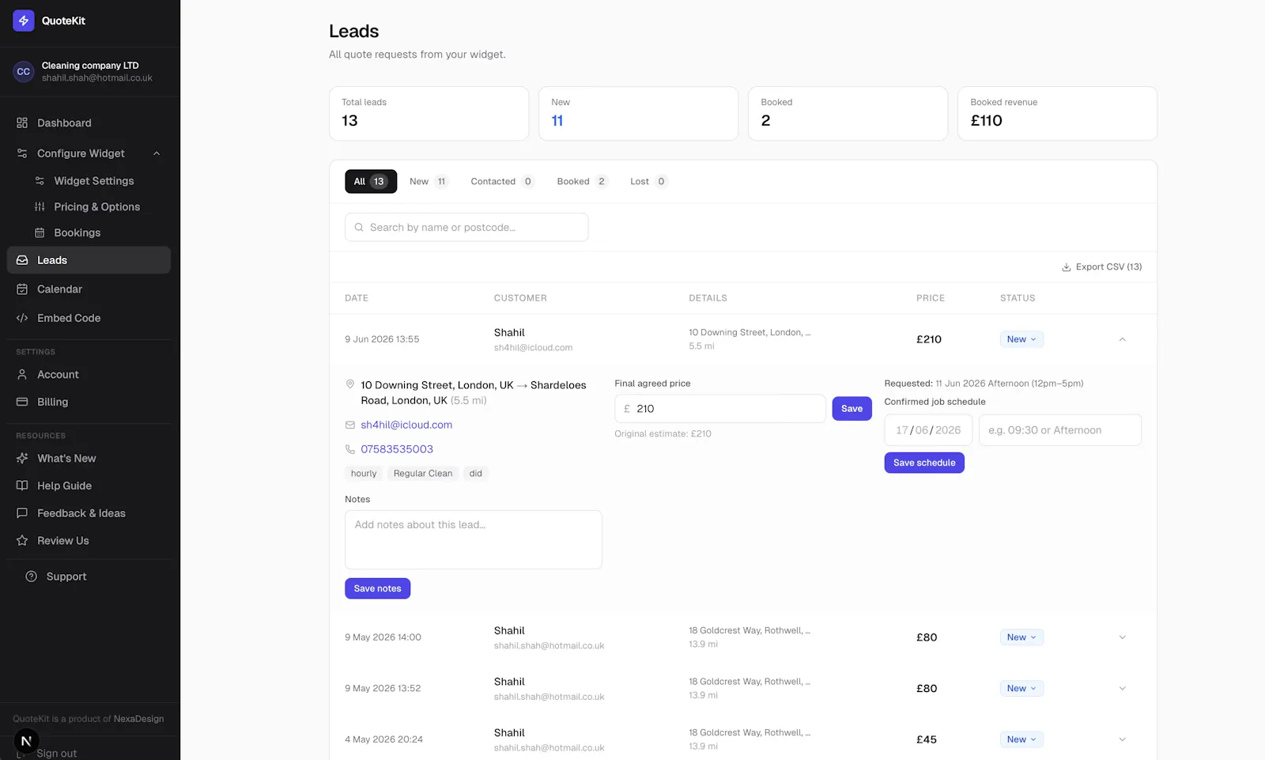Go to Bookings in sidebar
The image size is (1265, 760).
[x=77, y=233]
